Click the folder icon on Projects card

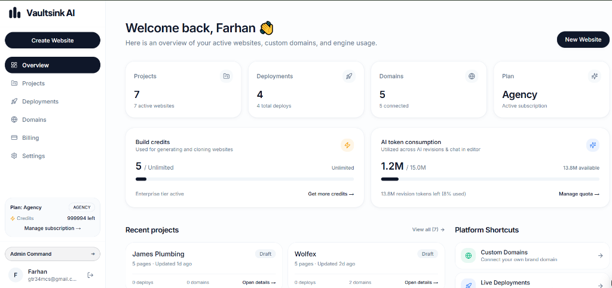tap(227, 76)
